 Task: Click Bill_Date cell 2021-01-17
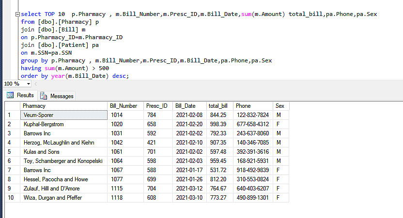point(190,170)
